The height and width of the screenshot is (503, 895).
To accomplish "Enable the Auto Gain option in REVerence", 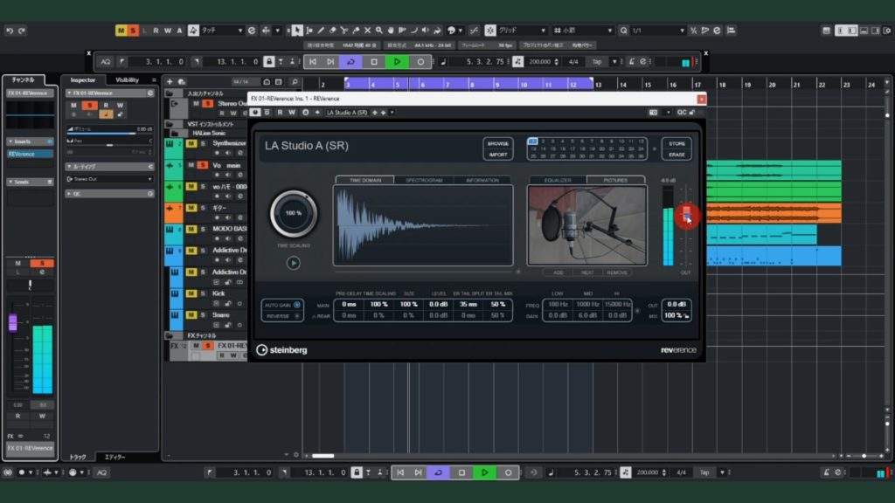I will [297, 305].
